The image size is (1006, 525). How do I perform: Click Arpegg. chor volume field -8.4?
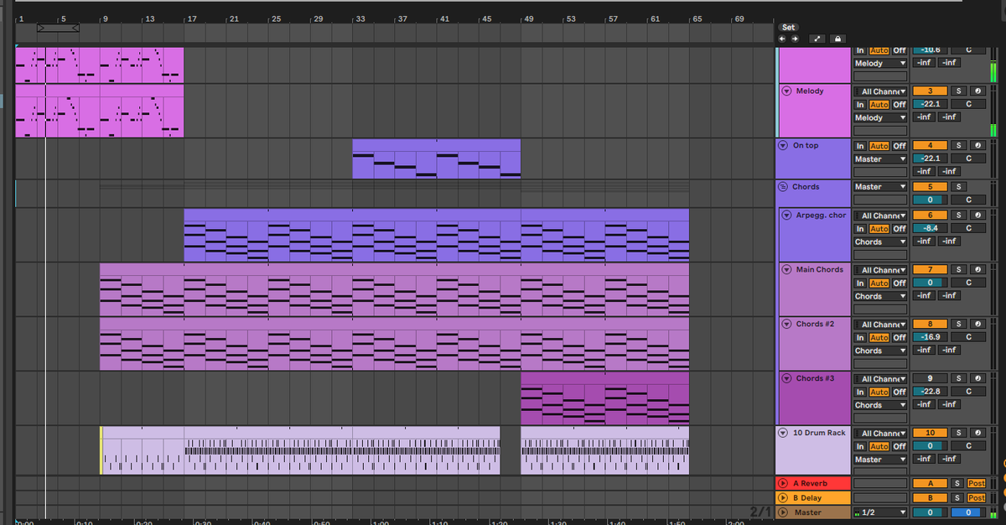[x=930, y=228]
